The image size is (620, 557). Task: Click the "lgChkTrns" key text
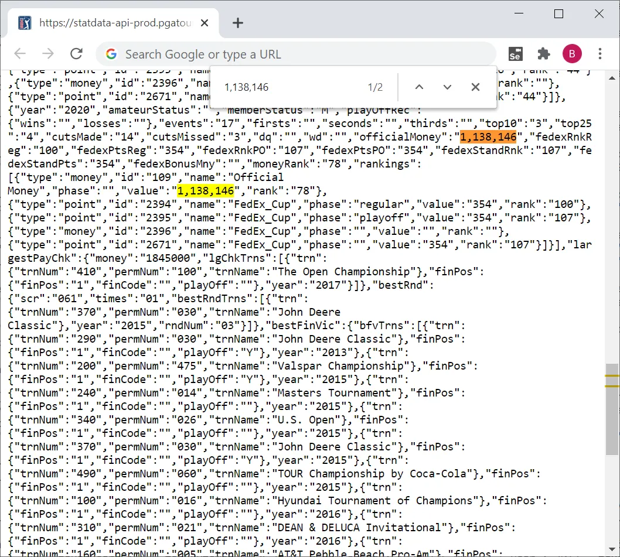237,258
